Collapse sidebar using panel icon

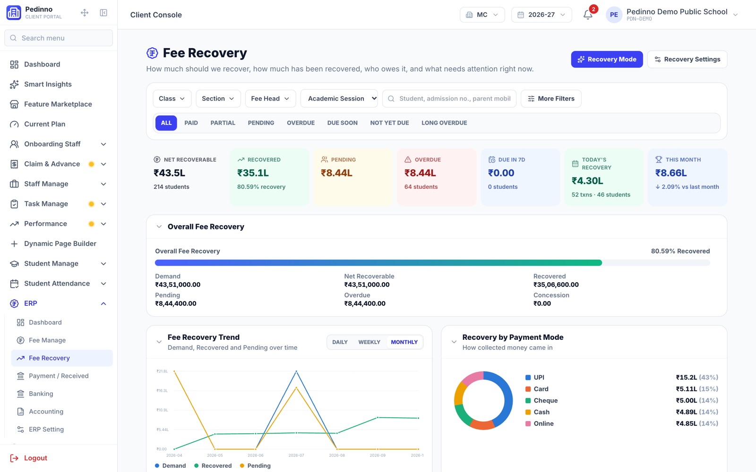pyautogui.click(x=103, y=13)
